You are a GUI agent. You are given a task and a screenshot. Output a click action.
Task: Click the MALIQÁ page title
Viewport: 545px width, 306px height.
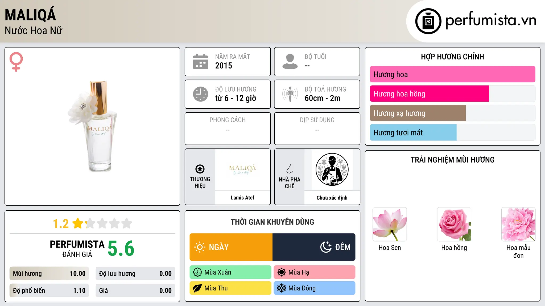pyautogui.click(x=30, y=15)
